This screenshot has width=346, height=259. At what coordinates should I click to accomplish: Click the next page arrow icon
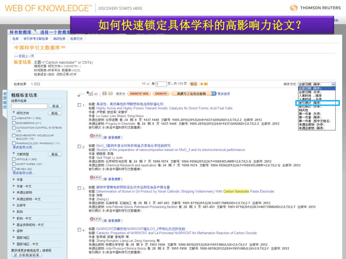pos(202,84)
